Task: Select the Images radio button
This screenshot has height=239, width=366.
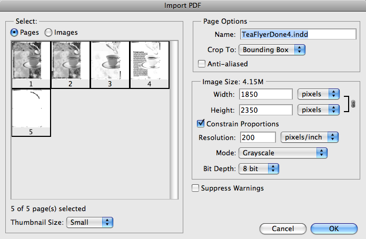Action: point(48,33)
